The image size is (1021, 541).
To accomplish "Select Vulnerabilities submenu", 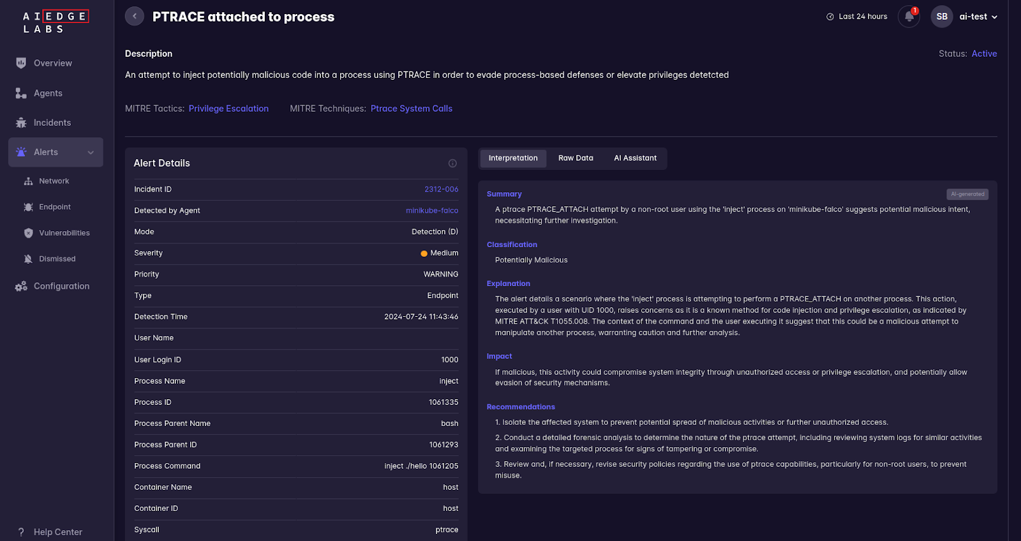I will [x=64, y=233].
